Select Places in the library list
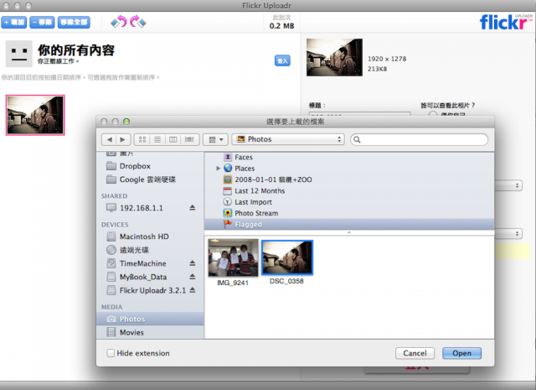 349,168
